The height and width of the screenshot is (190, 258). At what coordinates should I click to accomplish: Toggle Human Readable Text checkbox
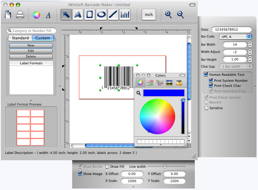click(206, 74)
